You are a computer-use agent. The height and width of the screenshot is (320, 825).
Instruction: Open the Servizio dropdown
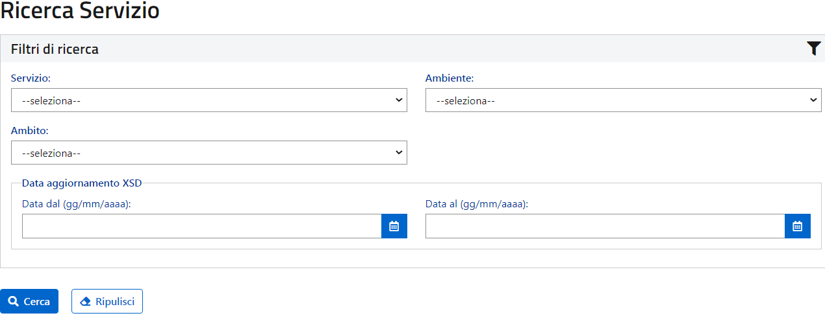(x=209, y=100)
